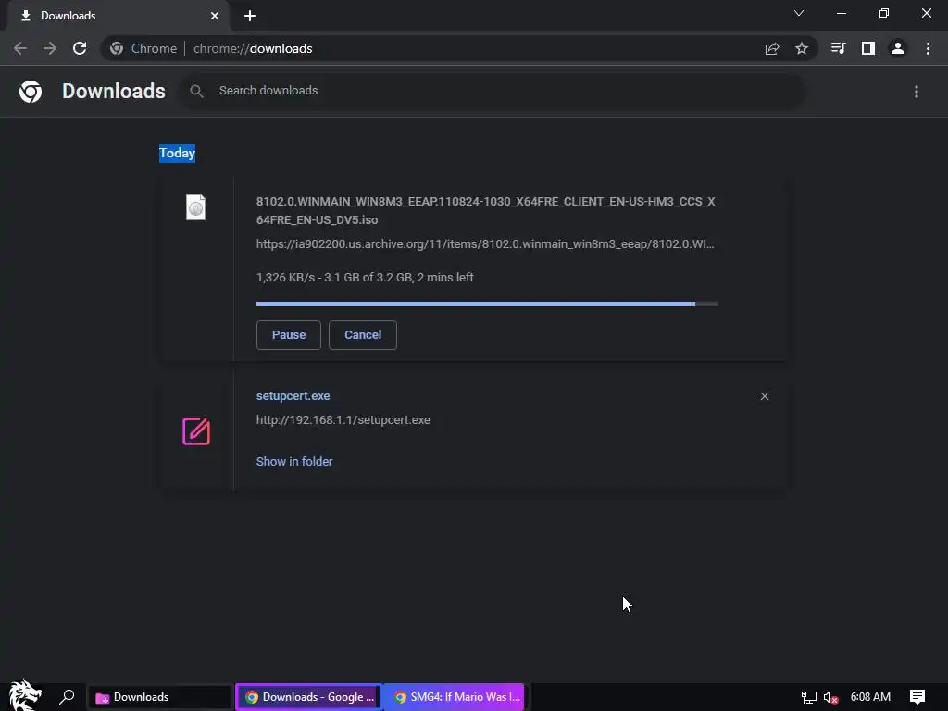This screenshot has height=711, width=948.
Task: Click the ISO download progress bar
Action: pyautogui.click(x=487, y=304)
